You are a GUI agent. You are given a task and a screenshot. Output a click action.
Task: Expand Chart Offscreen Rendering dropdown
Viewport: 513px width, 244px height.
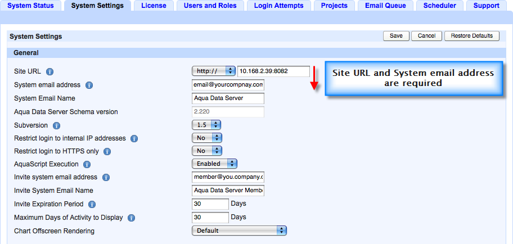[239, 231]
